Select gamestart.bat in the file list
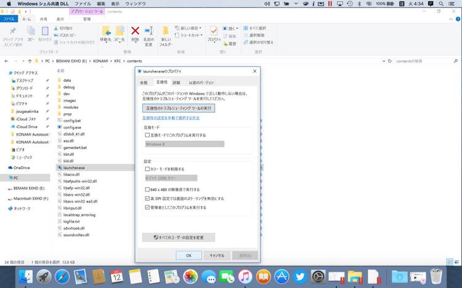Screen dimensions: 462x288 click(x=75, y=148)
